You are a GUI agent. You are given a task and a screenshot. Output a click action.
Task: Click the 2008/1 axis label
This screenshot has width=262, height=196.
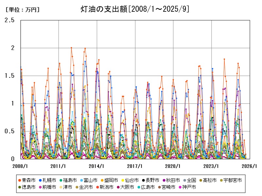(x=20, y=166)
